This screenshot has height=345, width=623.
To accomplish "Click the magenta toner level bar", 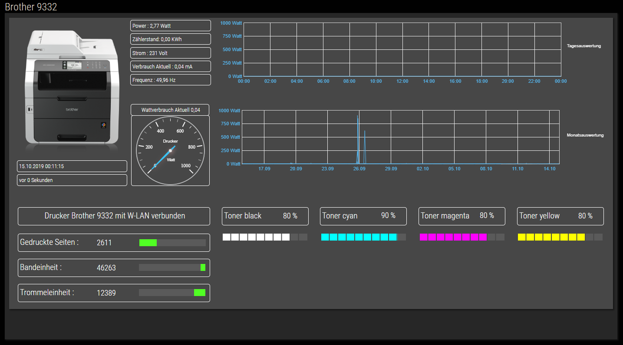I will (462, 237).
